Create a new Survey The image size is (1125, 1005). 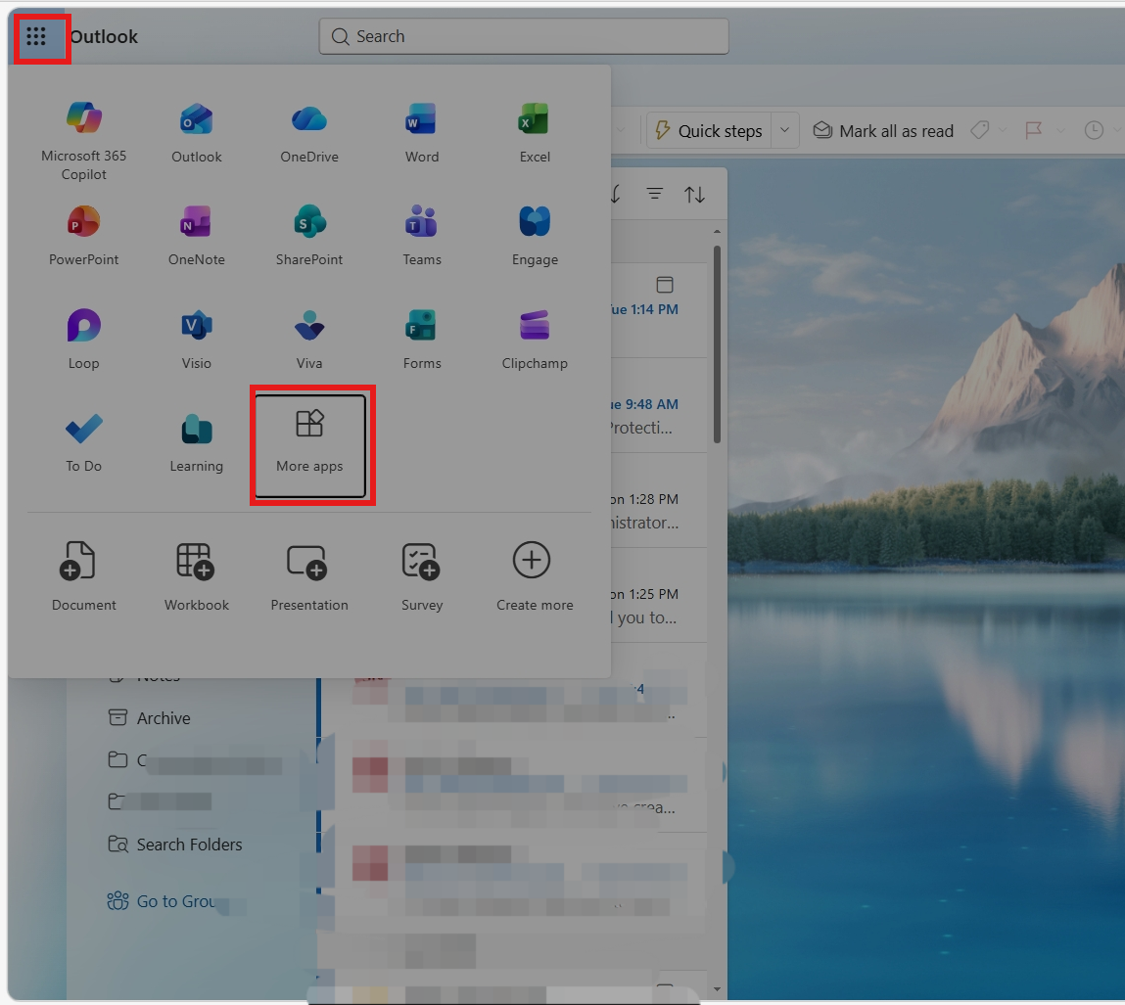pyautogui.click(x=422, y=576)
